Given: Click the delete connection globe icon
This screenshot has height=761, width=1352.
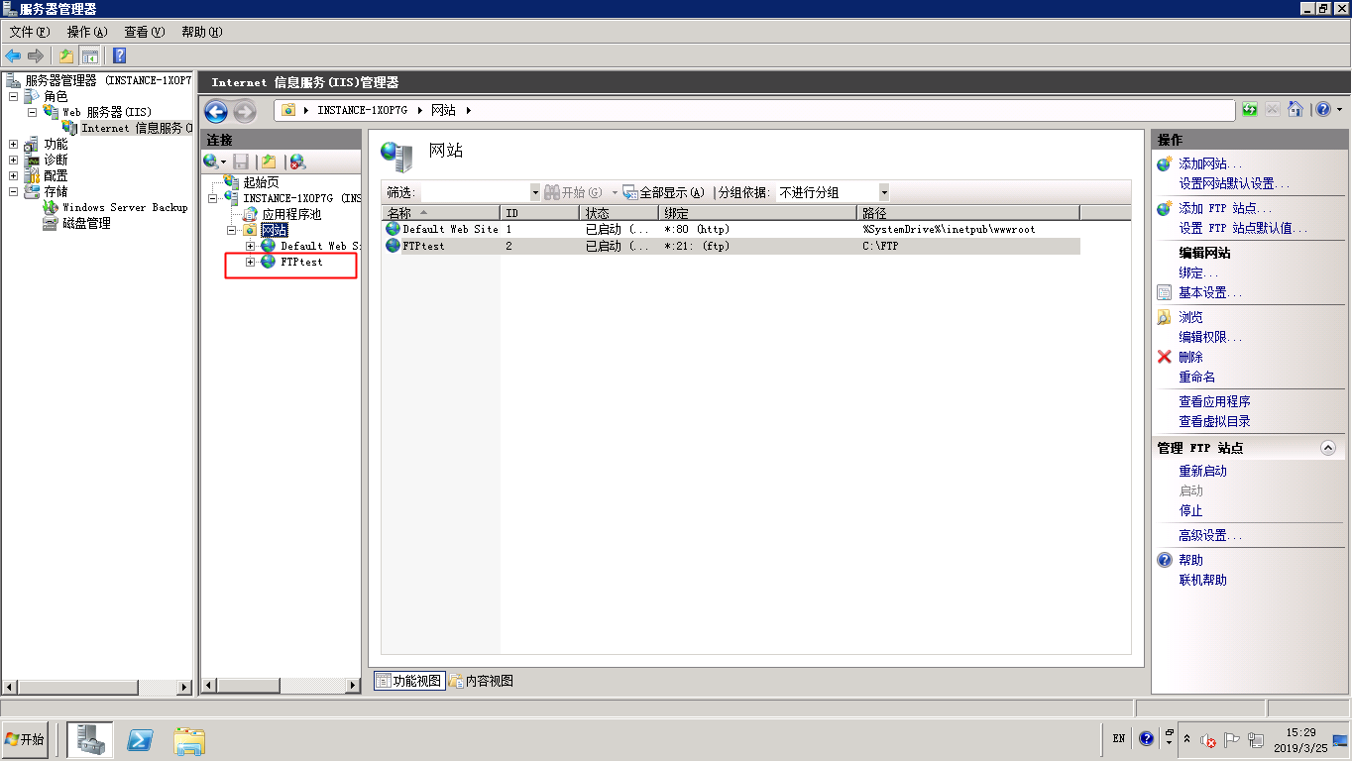Looking at the screenshot, I should coord(297,161).
